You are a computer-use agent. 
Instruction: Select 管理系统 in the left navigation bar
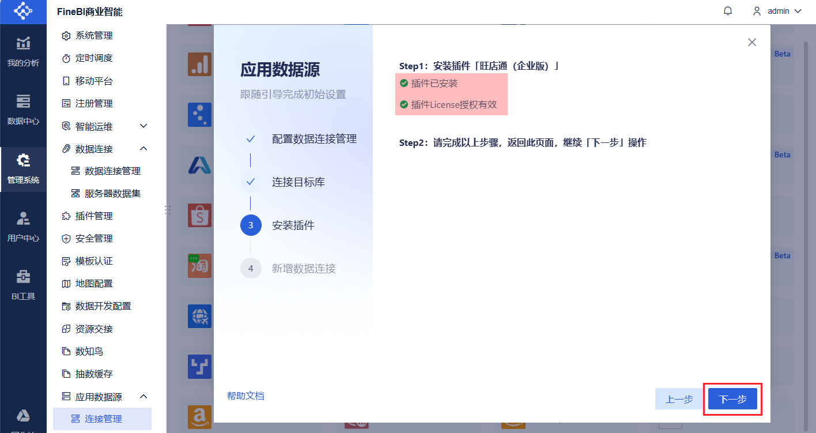tap(23, 169)
